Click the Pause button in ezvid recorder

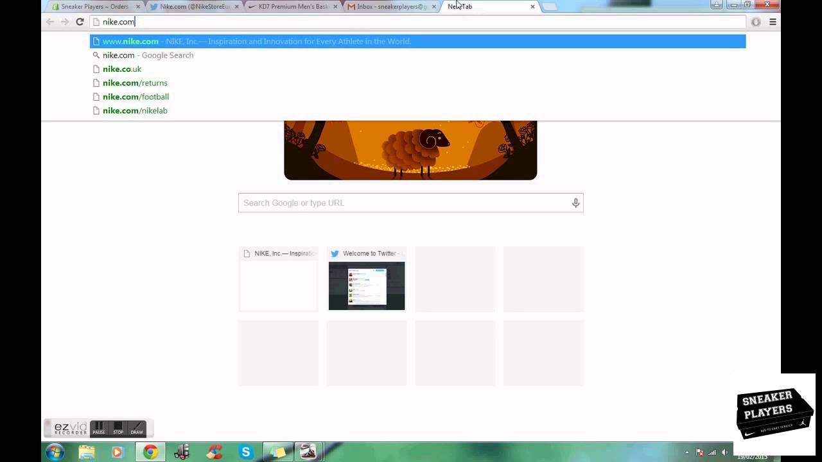pos(98,428)
